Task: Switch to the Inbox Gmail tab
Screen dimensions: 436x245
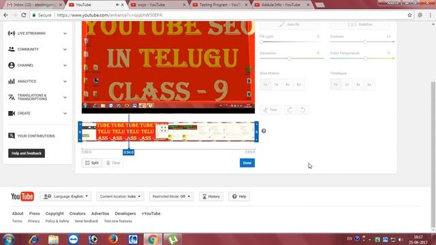Action: [34, 5]
